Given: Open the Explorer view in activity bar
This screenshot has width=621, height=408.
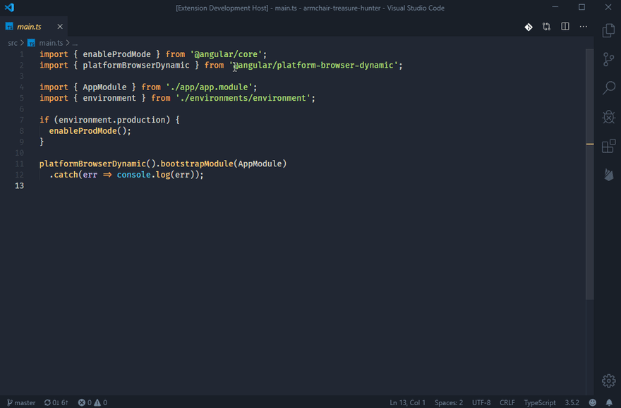Looking at the screenshot, I should (608, 31).
